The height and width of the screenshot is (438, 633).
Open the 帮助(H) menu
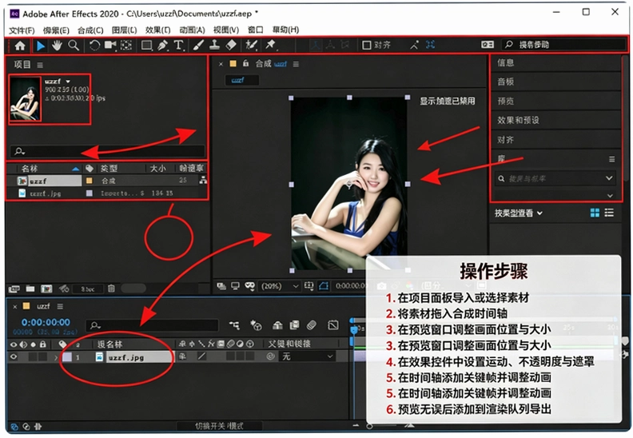click(285, 30)
